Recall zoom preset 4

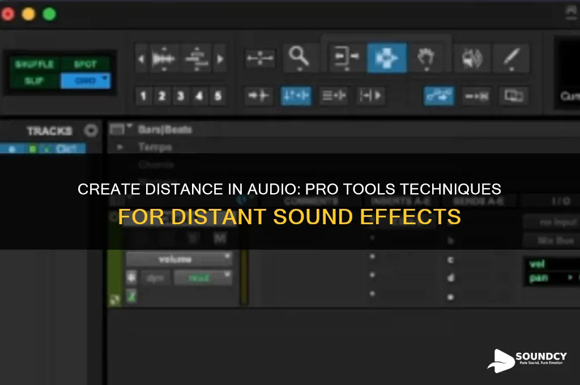pos(199,96)
